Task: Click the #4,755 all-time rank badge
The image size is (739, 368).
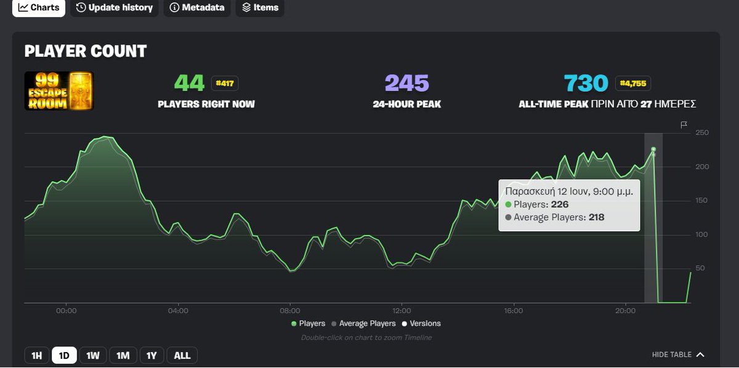Action: pyautogui.click(x=632, y=83)
